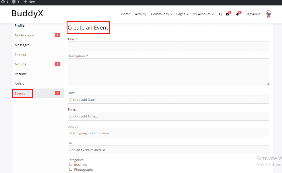Click the Groups unread count badge

57,64
